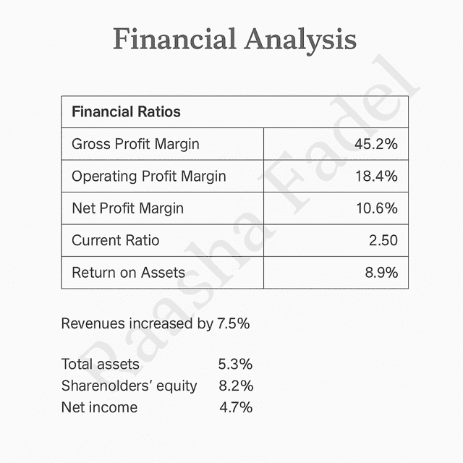Select the 45.2% value cell
The width and height of the screenshot is (463, 463).
coord(376,144)
